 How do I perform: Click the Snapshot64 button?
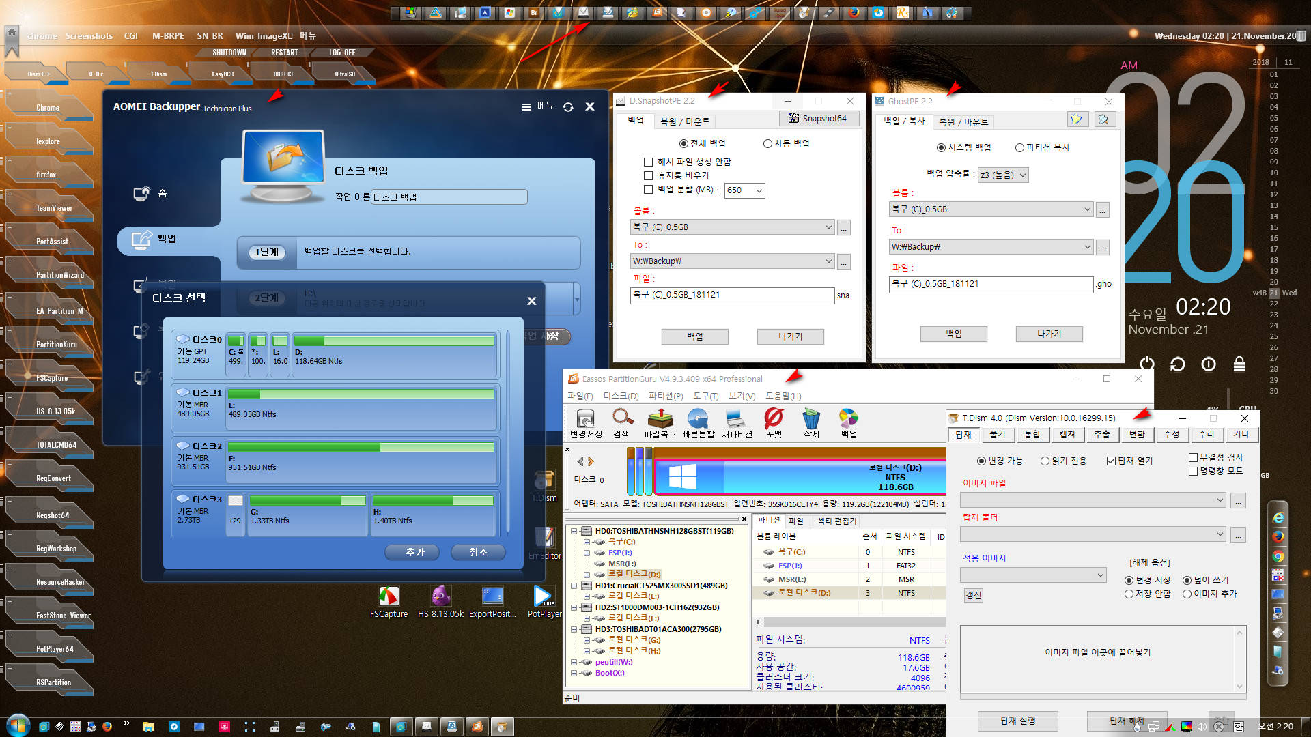pyautogui.click(x=818, y=119)
